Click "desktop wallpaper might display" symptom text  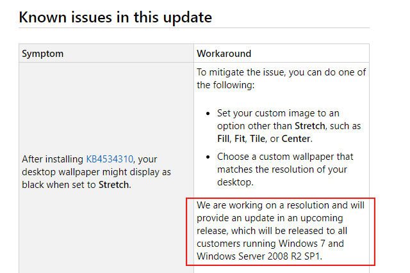96,172
